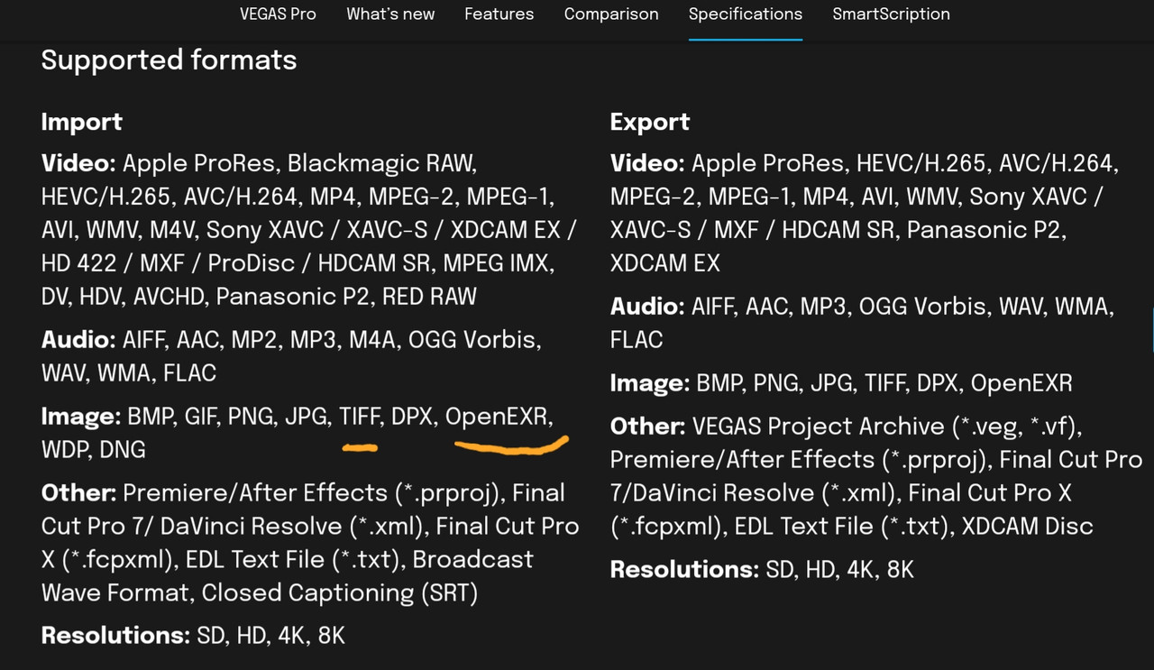Click the Import 'Video:' label
This screenshot has width=1154, height=670.
[78, 163]
